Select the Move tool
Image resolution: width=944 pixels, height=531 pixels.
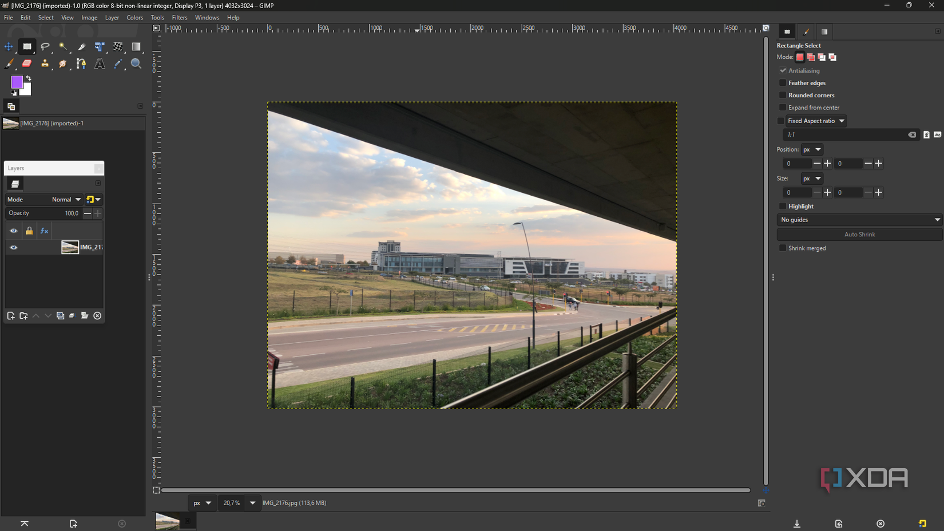point(9,47)
